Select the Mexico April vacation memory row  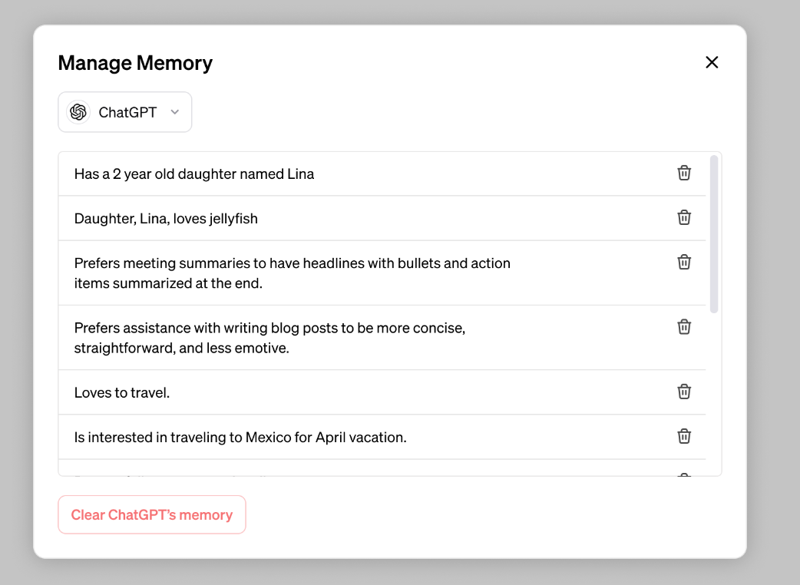[x=240, y=438]
